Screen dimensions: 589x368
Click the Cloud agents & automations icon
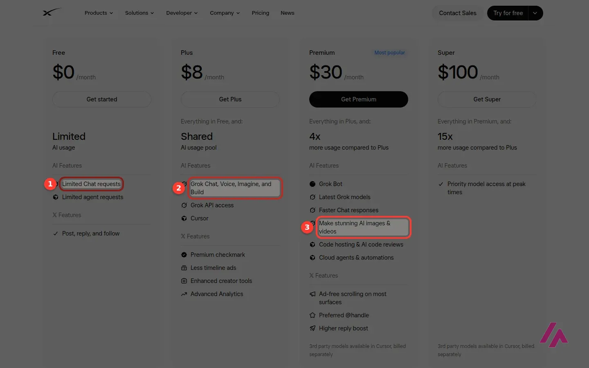pos(312,258)
